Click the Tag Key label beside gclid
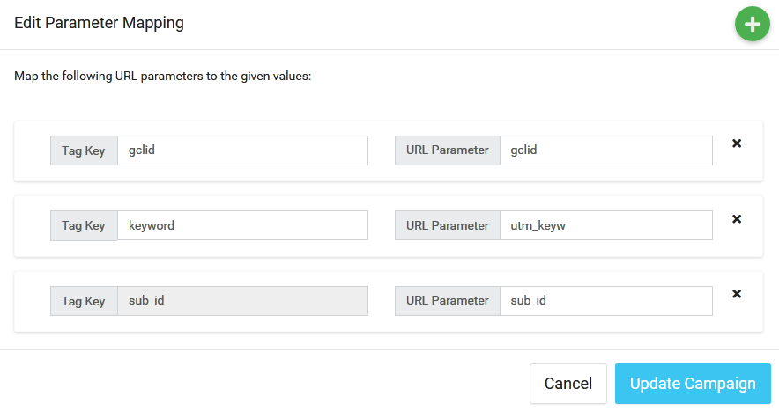The width and height of the screenshot is (779, 411). (84, 150)
